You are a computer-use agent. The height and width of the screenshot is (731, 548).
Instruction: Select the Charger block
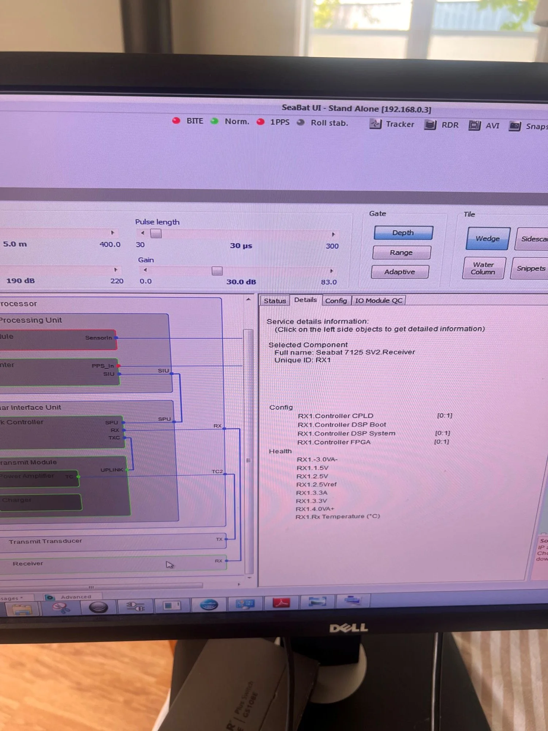pos(40,502)
